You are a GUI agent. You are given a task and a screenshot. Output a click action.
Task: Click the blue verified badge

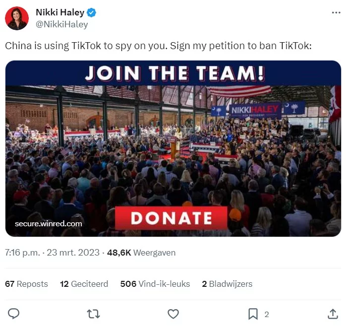pos(92,13)
